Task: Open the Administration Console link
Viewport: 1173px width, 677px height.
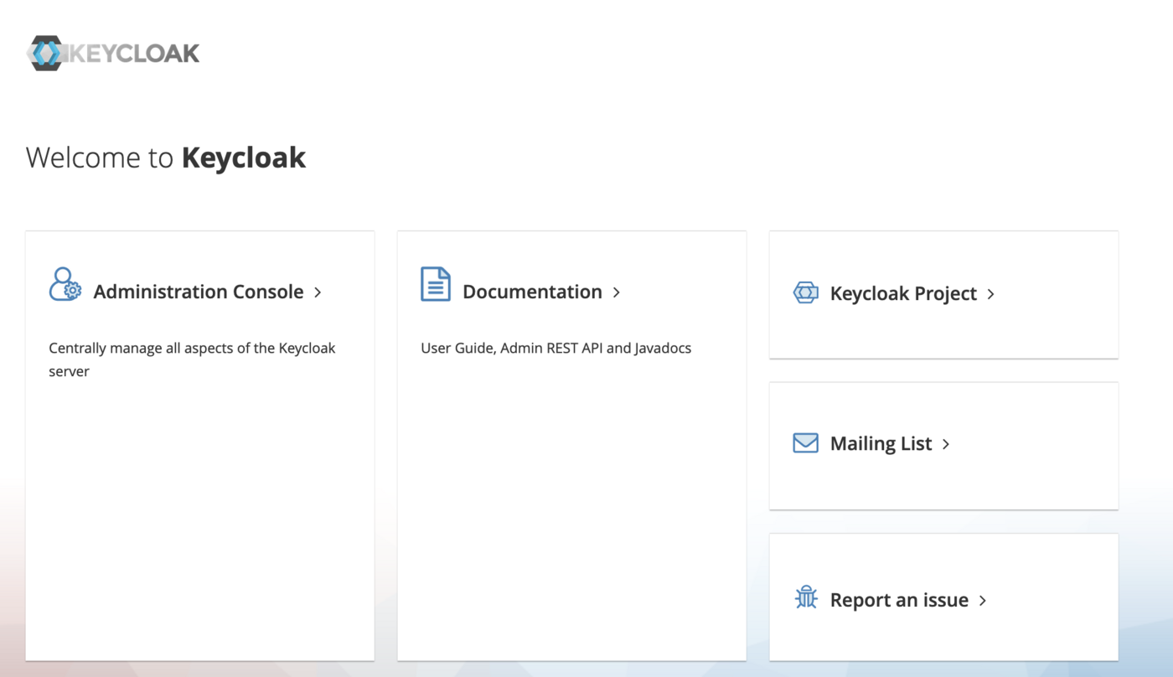Action: (199, 292)
